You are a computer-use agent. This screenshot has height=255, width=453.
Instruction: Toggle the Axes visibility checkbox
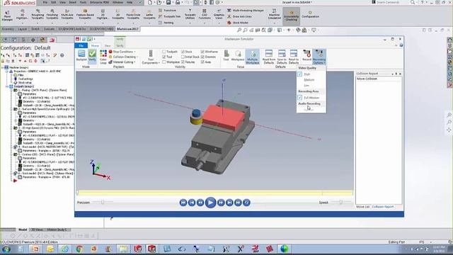202,62
